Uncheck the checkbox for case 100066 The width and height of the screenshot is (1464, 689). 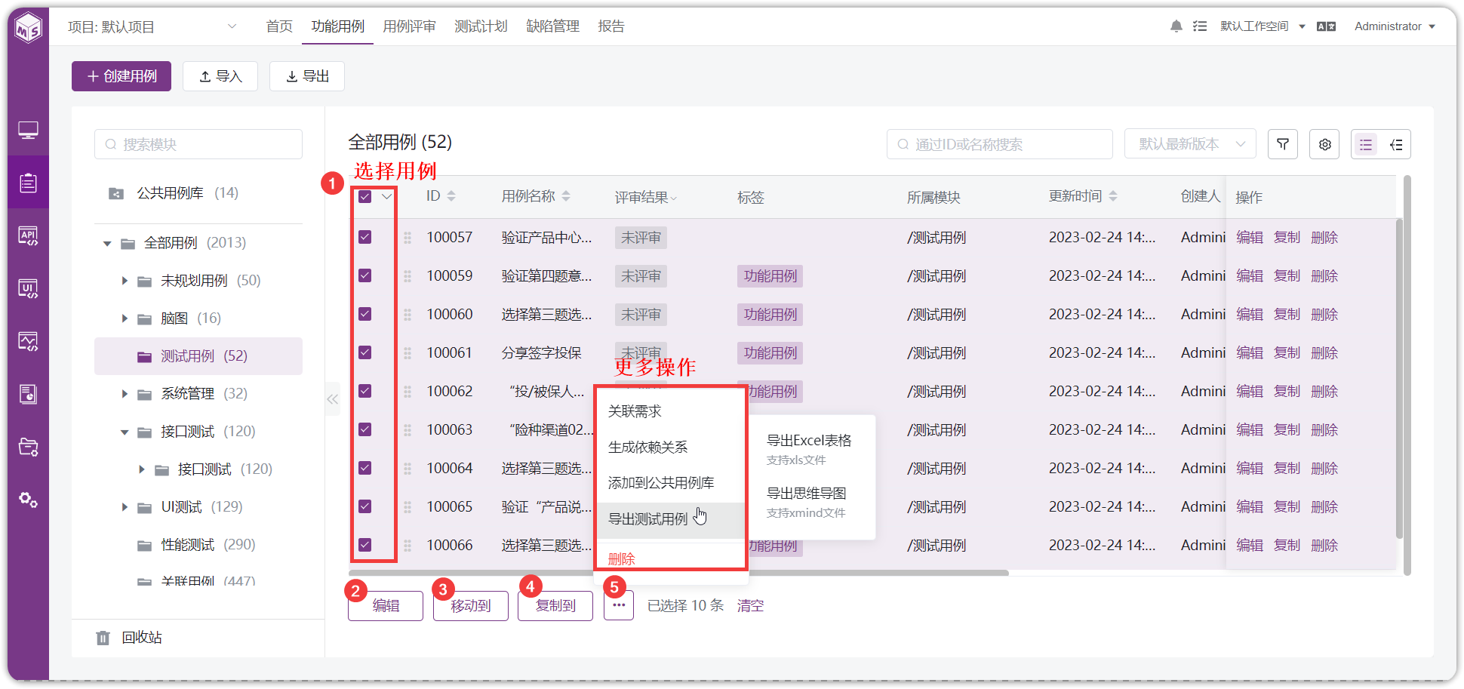pyautogui.click(x=365, y=545)
